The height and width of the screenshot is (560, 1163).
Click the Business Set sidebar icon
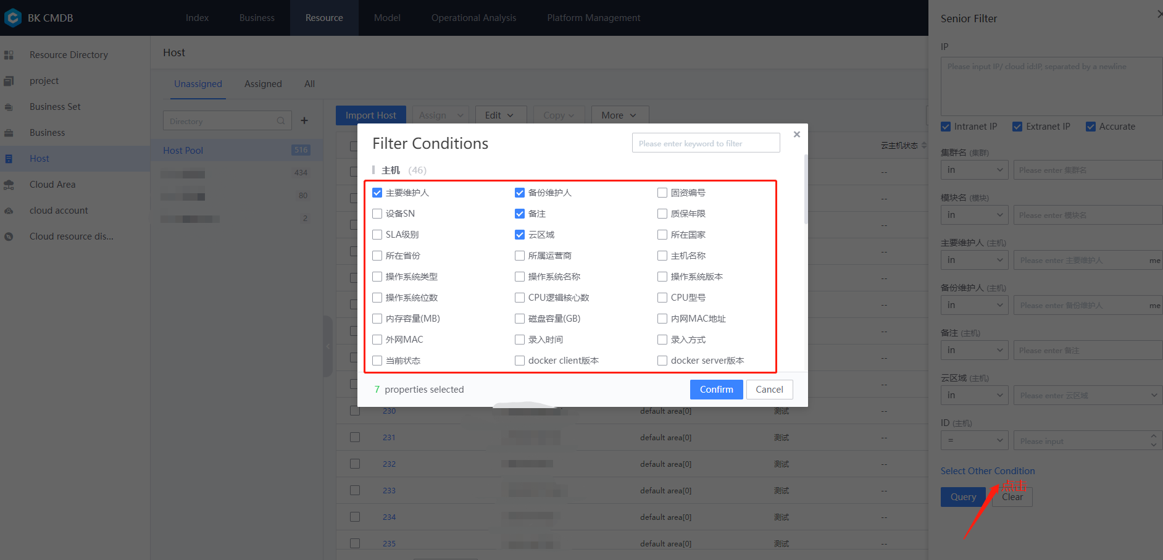click(9, 107)
